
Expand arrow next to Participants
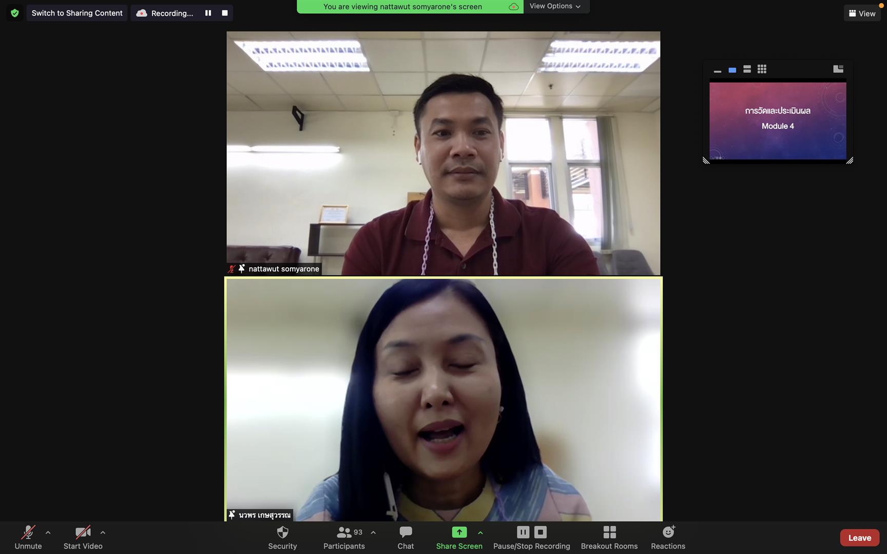coord(373,532)
